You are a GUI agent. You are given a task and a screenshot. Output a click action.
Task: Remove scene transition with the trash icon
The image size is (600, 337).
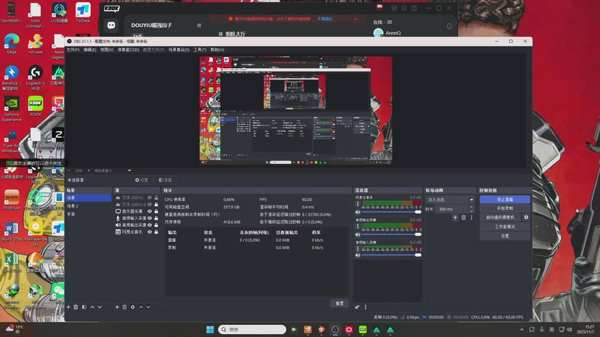(463, 217)
